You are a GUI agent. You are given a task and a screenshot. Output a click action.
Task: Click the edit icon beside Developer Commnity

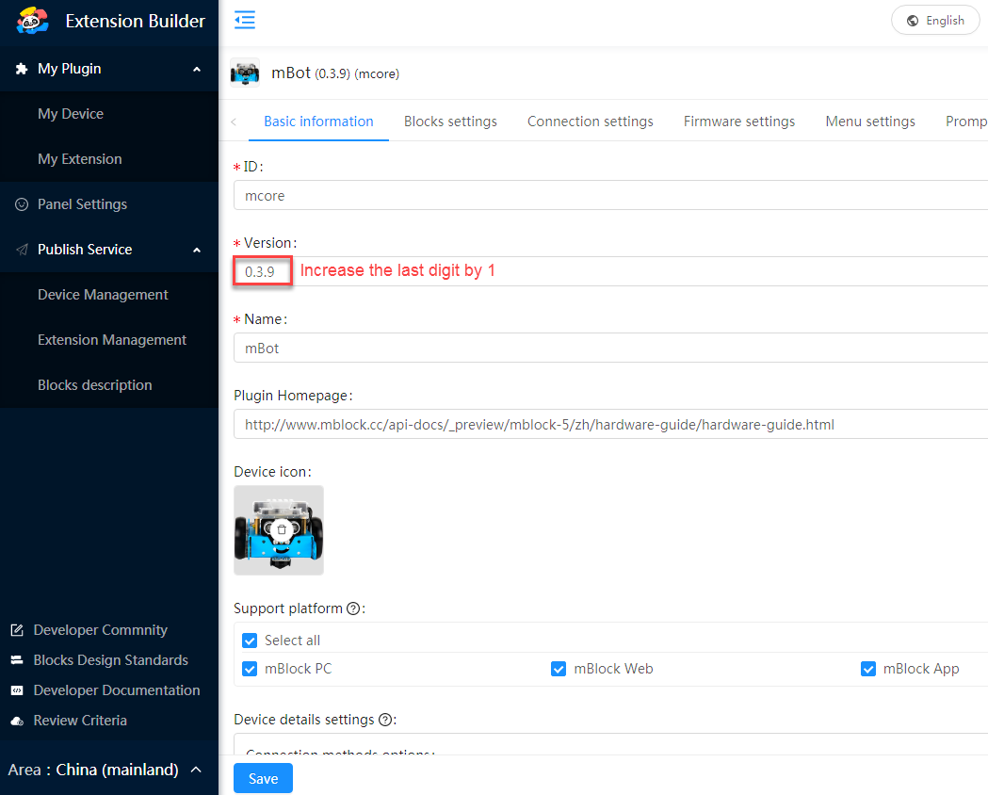click(x=17, y=630)
